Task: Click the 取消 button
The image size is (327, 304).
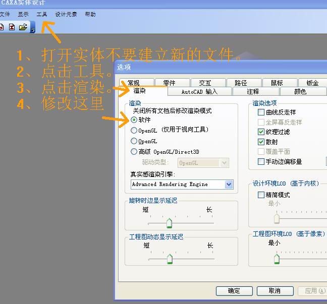Action: pyautogui.click(x=275, y=291)
